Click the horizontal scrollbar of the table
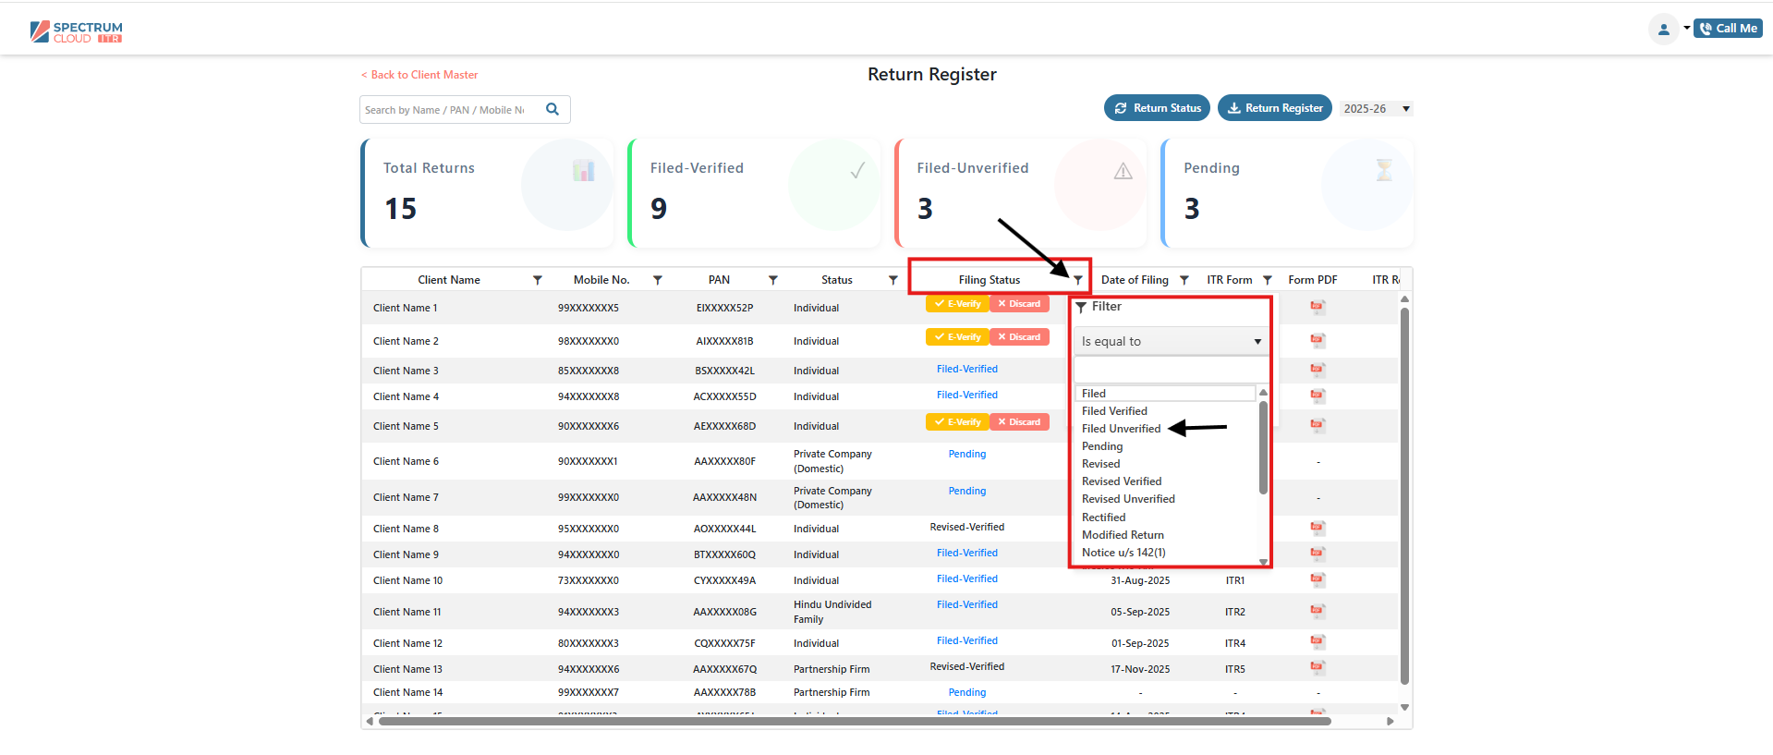 (854, 721)
